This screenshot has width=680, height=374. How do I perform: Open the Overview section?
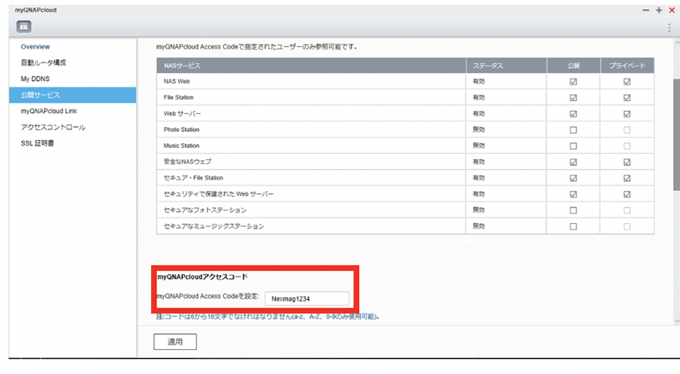point(35,47)
